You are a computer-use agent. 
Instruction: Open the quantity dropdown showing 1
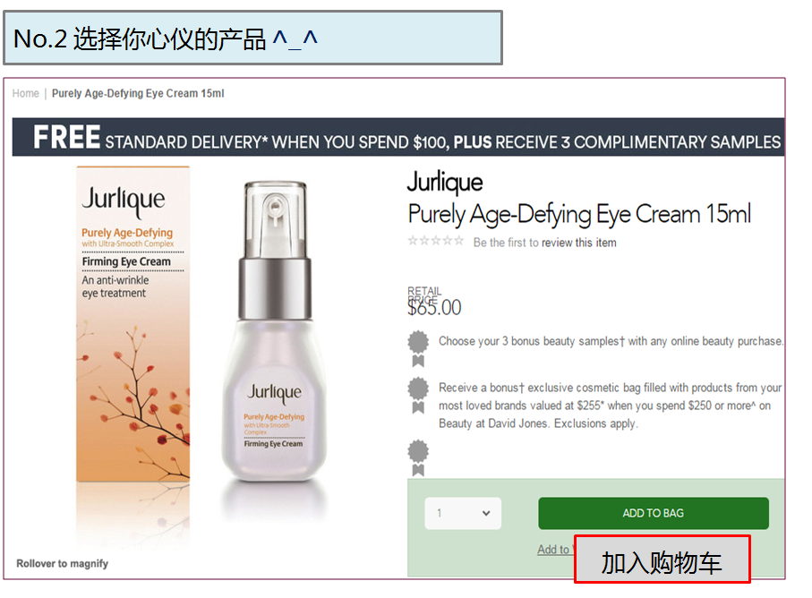point(463,513)
